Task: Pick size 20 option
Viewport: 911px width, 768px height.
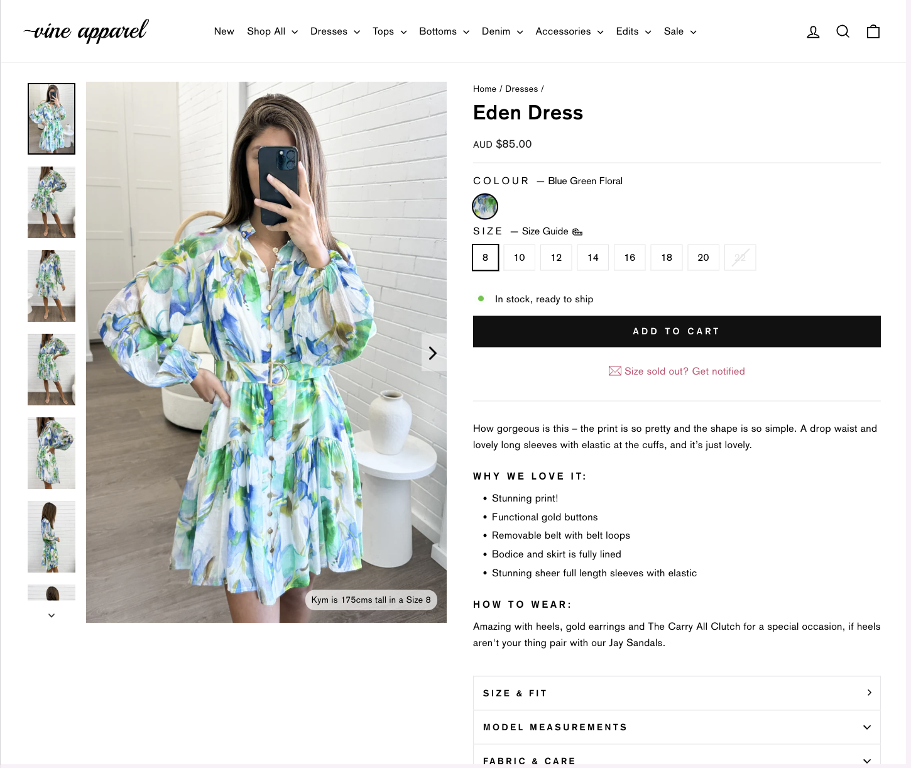Action: (x=703, y=258)
